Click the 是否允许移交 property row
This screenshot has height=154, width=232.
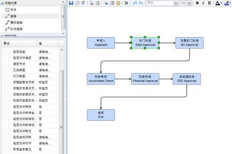click(x=30, y=131)
